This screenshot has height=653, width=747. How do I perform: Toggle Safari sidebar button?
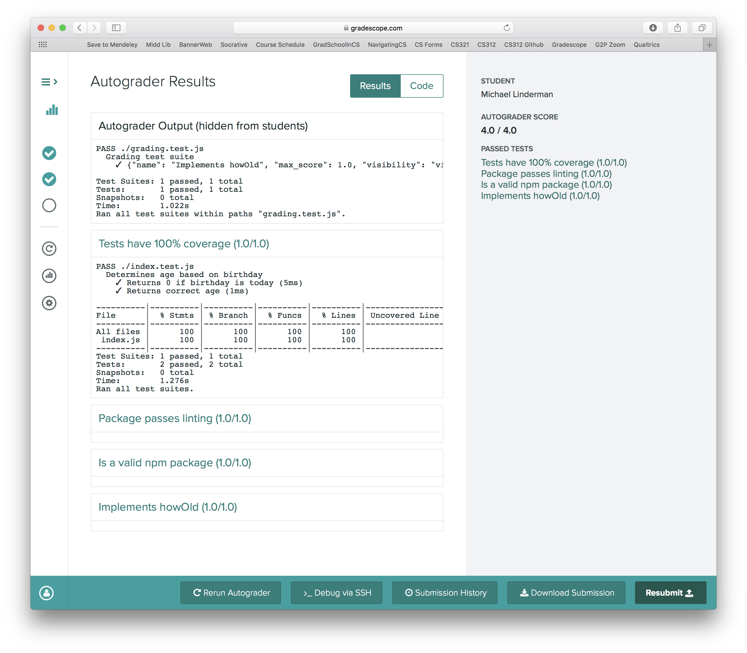coord(116,28)
